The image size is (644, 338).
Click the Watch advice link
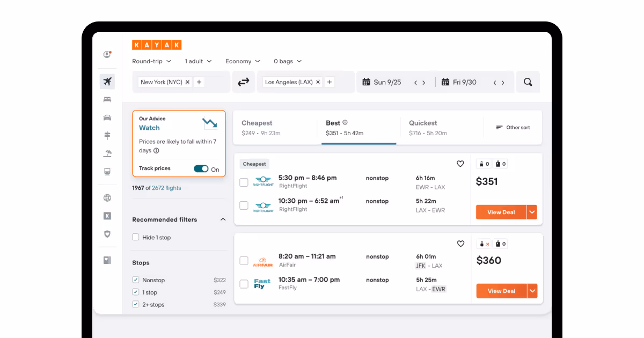[149, 128]
